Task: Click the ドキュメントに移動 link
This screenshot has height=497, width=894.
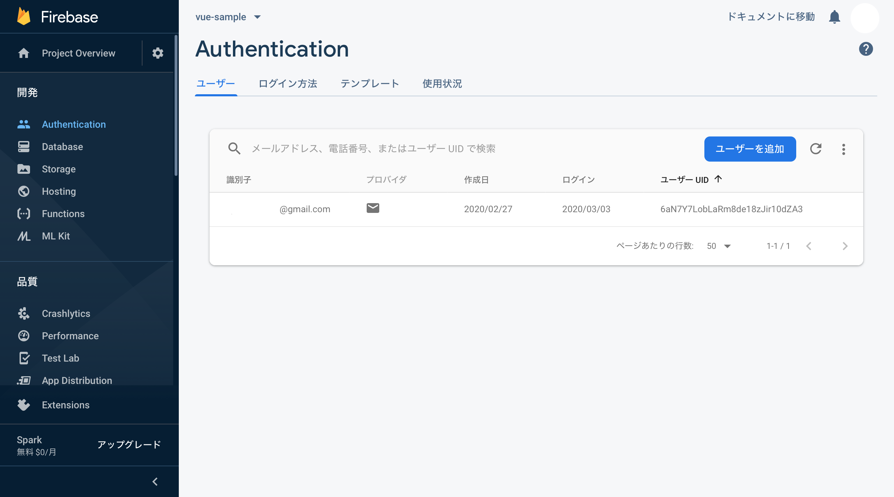Action: [x=771, y=16]
